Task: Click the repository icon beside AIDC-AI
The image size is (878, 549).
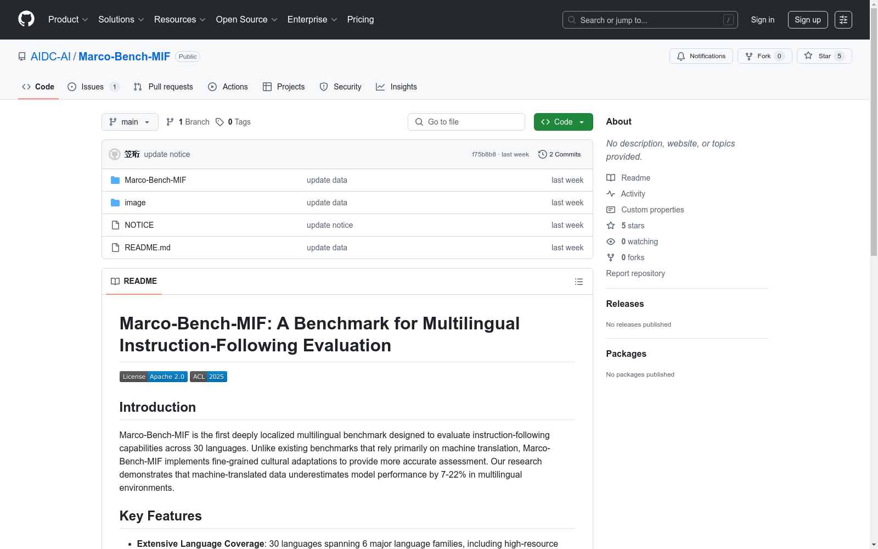Action: click(22, 57)
